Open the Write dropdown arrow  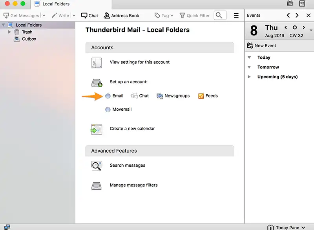coord(74,16)
